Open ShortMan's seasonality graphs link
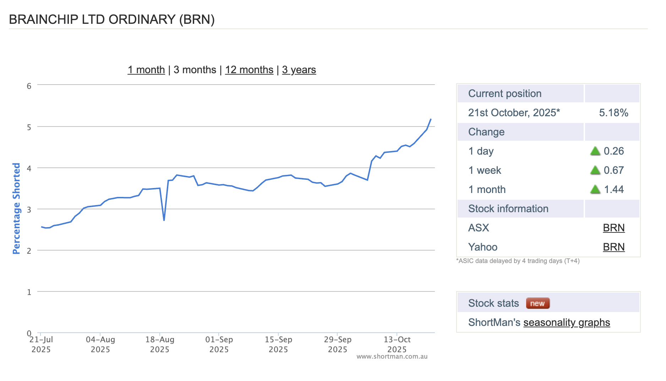 (x=566, y=322)
